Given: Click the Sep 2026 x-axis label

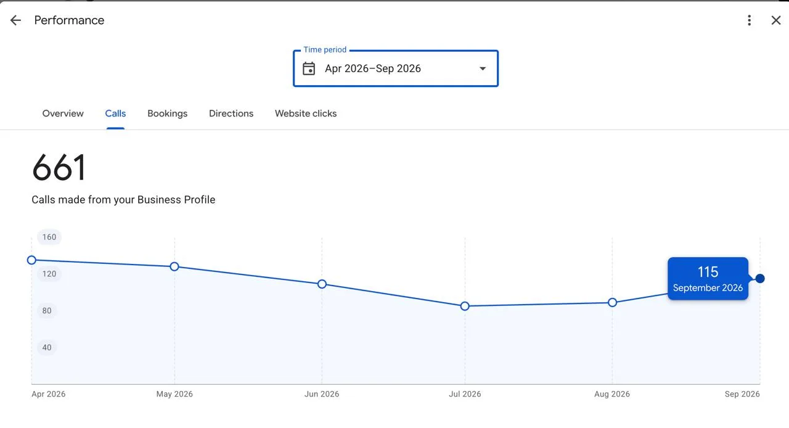Looking at the screenshot, I should click(x=742, y=394).
